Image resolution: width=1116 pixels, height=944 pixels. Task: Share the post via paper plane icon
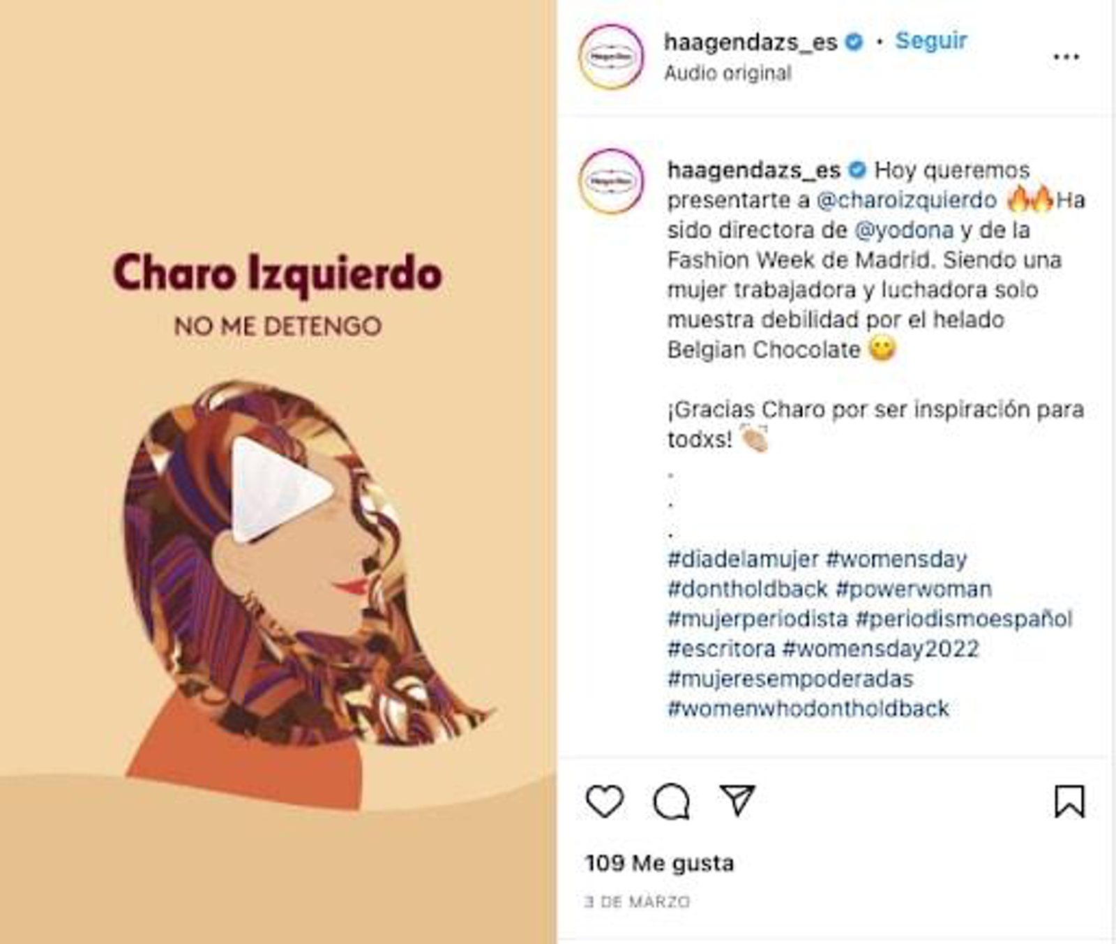(737, 800)
